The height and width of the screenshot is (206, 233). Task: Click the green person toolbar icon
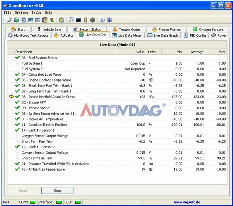pyautogui.click(x=52, y=20)
